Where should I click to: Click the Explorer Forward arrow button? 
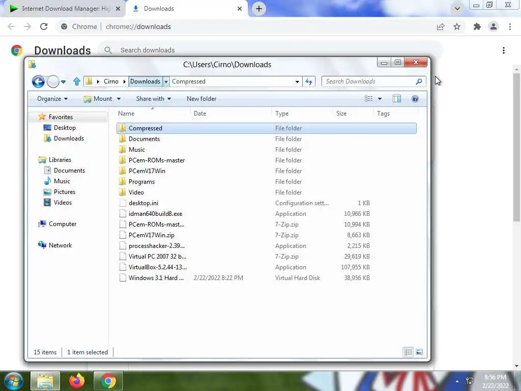pyautogui.click(x=53, y=81)
